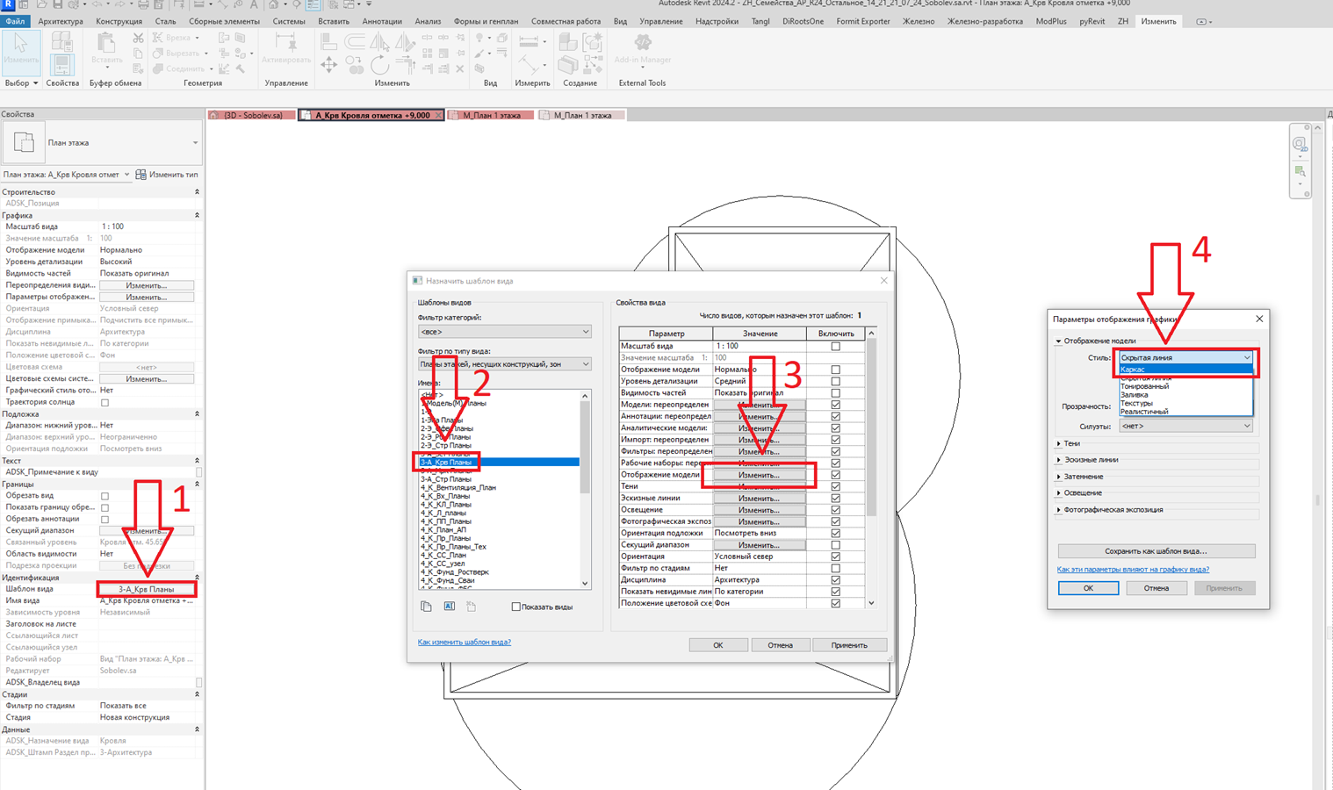The height and width of the screenshot is (790, 1333).
Task: Switch to the first M_План 1 этажа tab
Action: pos(491,115)
